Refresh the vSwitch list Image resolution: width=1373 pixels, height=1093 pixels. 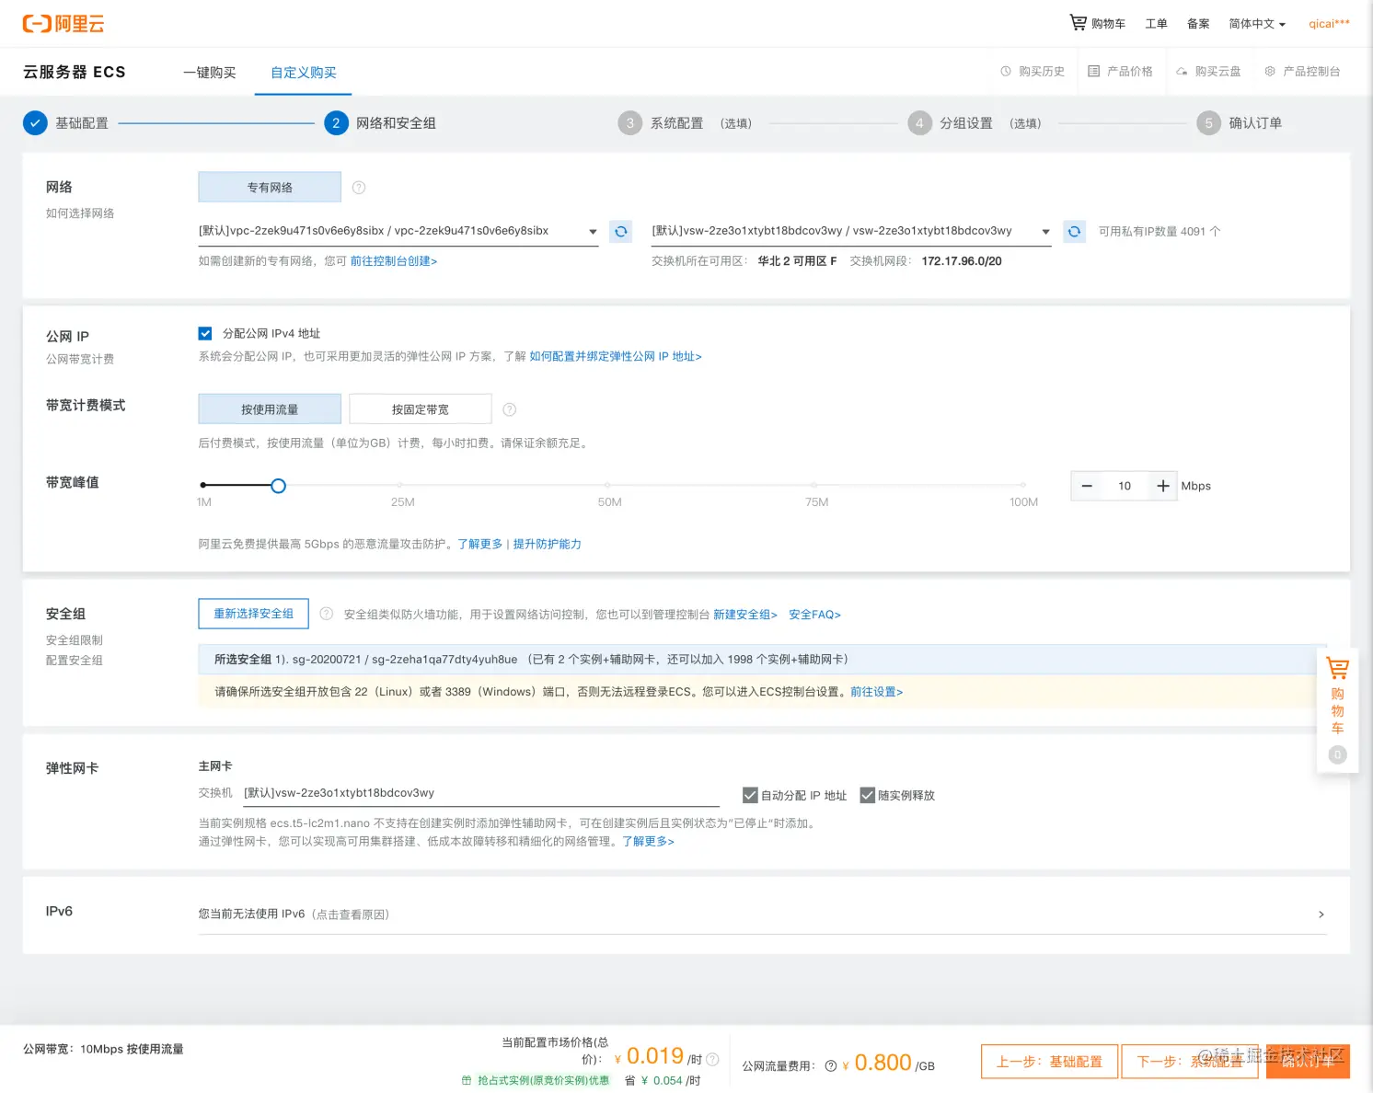(x=1074, y=231)
